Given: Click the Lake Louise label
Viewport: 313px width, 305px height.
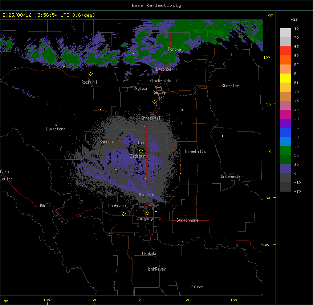Looking at the screenshot, I should 7,175.
